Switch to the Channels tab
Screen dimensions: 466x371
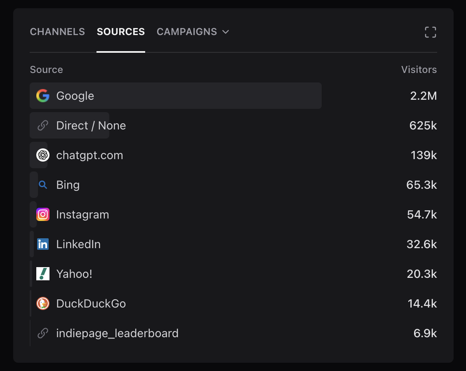(57, 32)
